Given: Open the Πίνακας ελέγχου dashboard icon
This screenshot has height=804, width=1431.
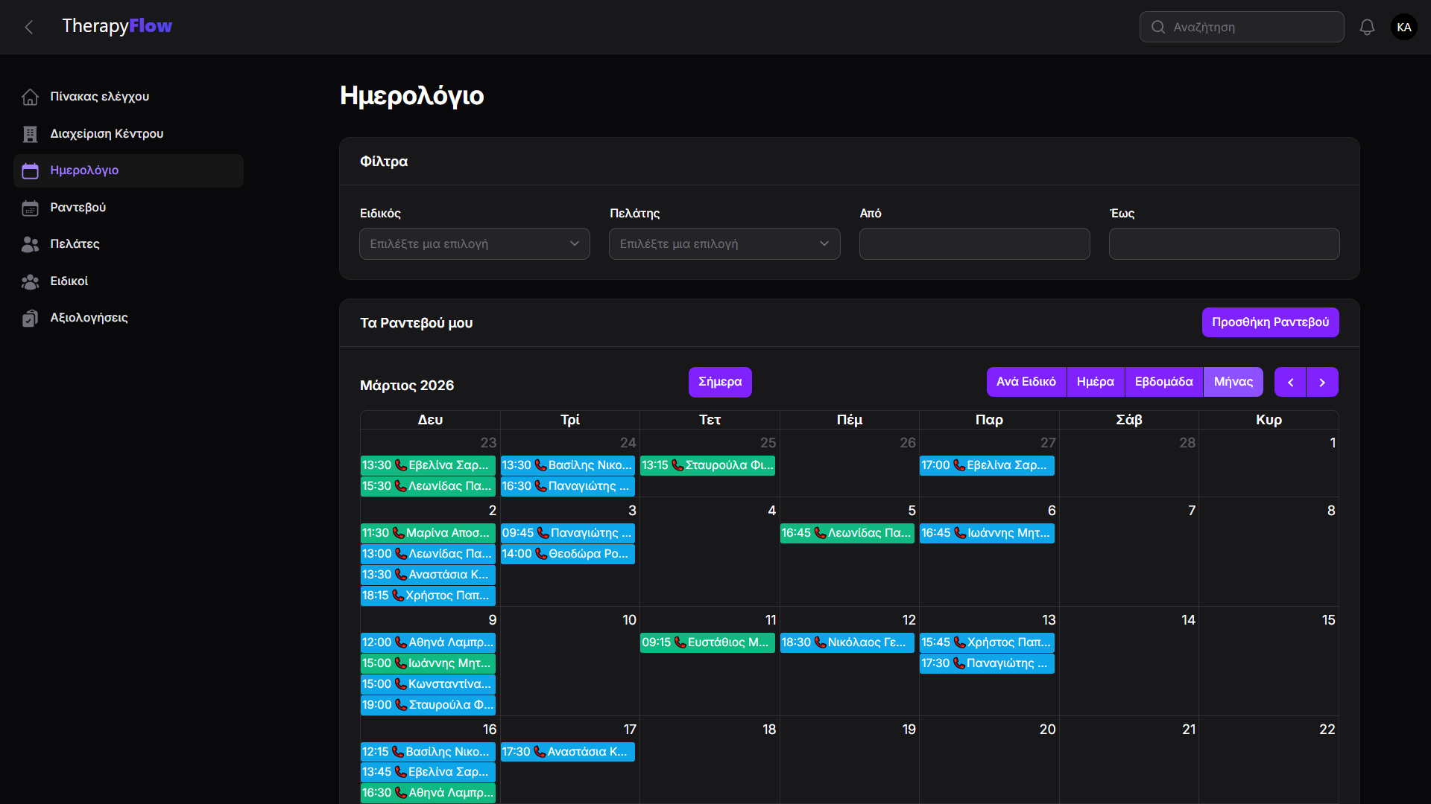Looking at the screenshot, I should [30, 97].
